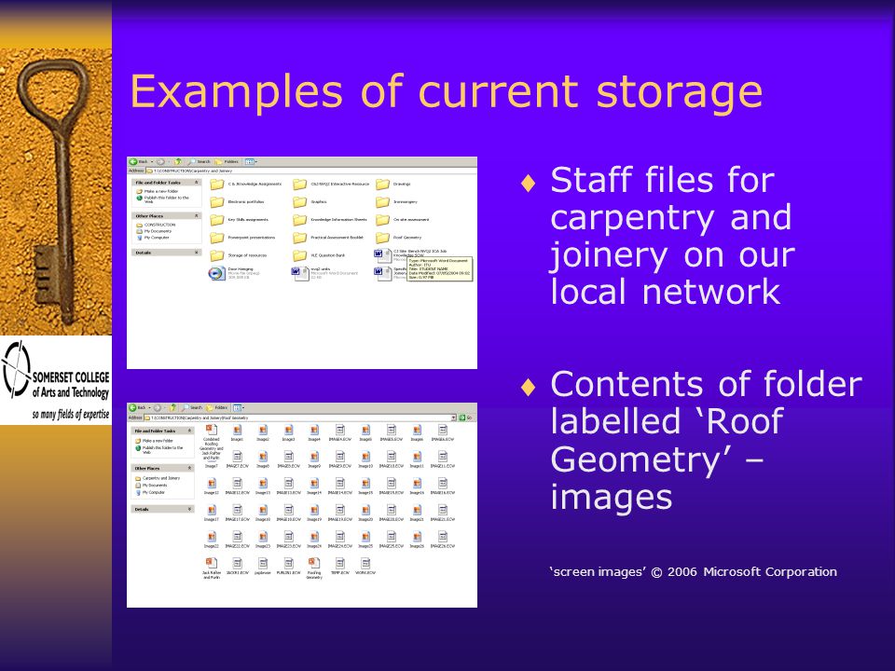This screenshot has width=895, height=671.
Task: Select the Practical Assessment Booklet folder
Action: pyautogui.click(x=328, y=238)
